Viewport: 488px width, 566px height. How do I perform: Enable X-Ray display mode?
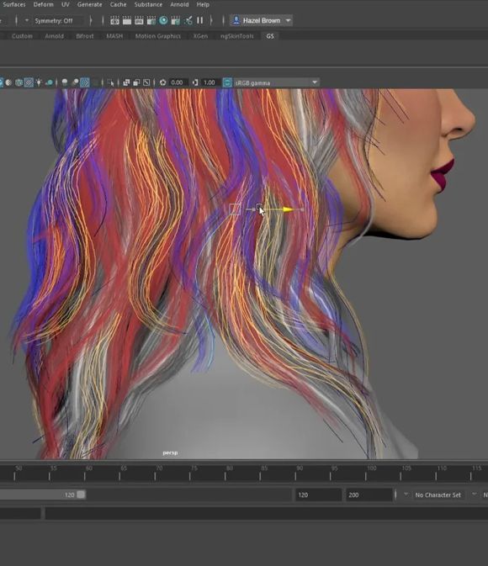click(126, 82)
